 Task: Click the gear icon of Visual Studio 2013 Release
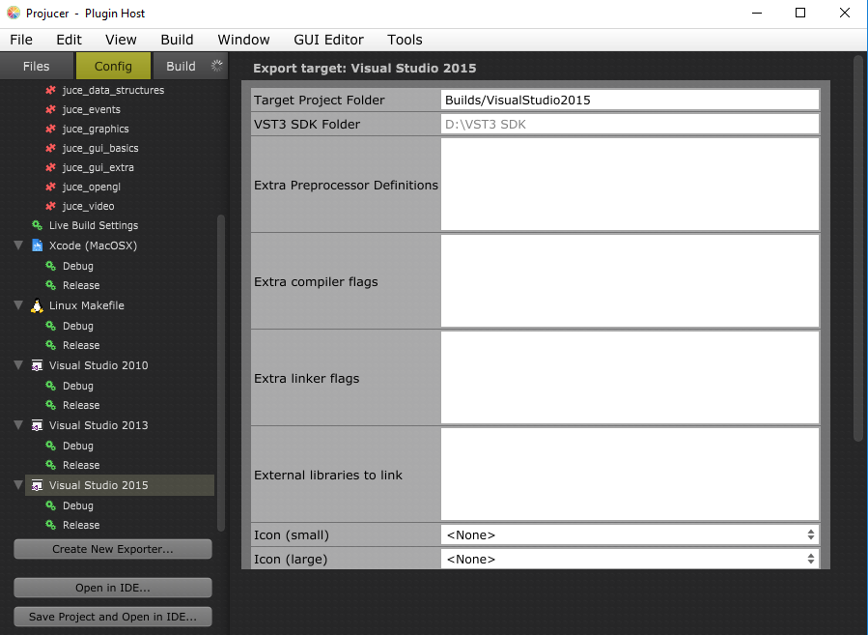tap(50, 465)
